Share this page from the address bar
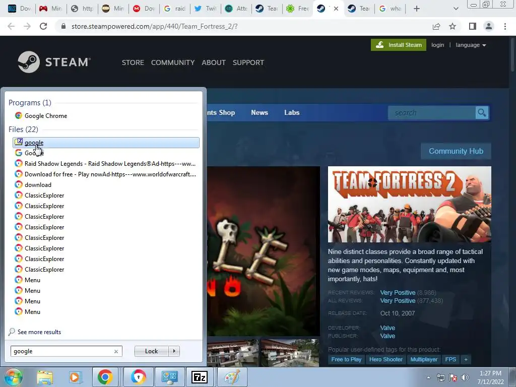 click(436, 26)
